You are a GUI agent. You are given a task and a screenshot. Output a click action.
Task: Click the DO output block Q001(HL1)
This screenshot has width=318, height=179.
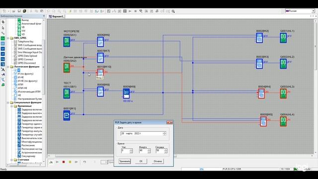(283, 38)
